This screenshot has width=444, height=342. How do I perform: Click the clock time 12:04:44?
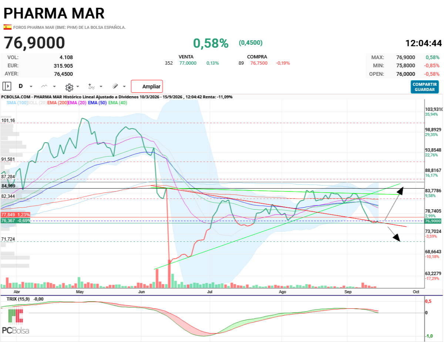(424, 43)
